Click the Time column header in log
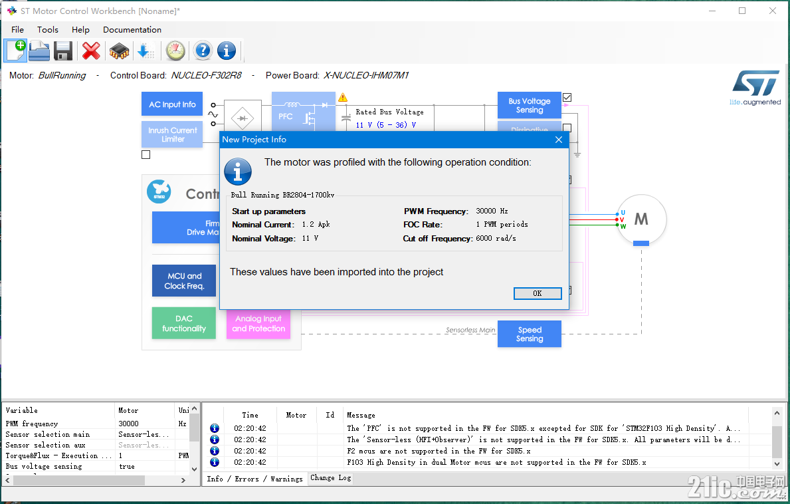The width and height of the screenshot is (790, 504). pyautogui.click(x=250, y=416)
